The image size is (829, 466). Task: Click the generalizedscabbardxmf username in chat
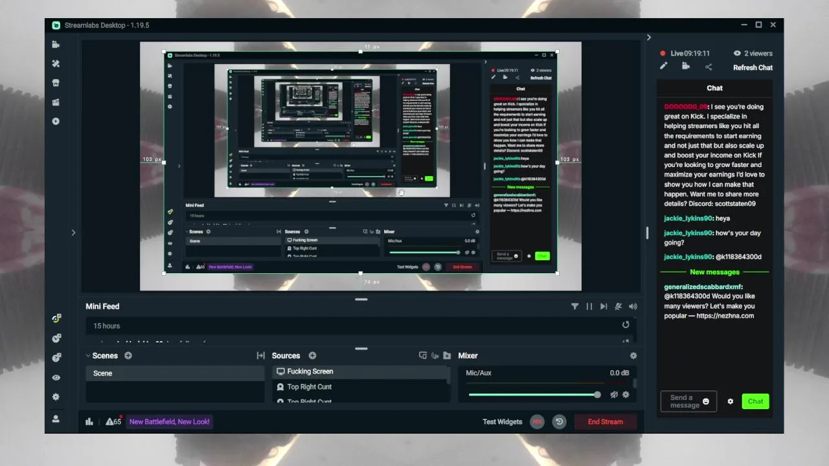pyautogui.click(x=703, y=287)
